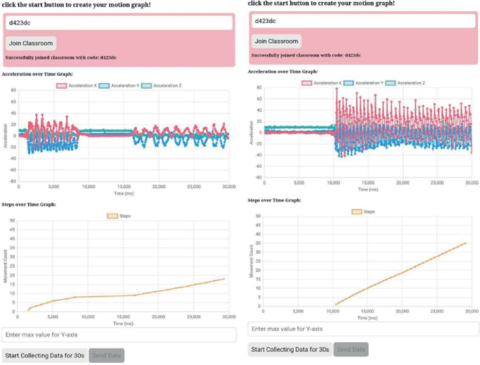480x365 pixels.
Task: Click highest acceleration peak in right graph
Action: pos(337,89)
